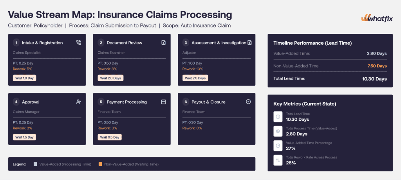Click the phone icon in Intake & Registration

coord(78,43)
